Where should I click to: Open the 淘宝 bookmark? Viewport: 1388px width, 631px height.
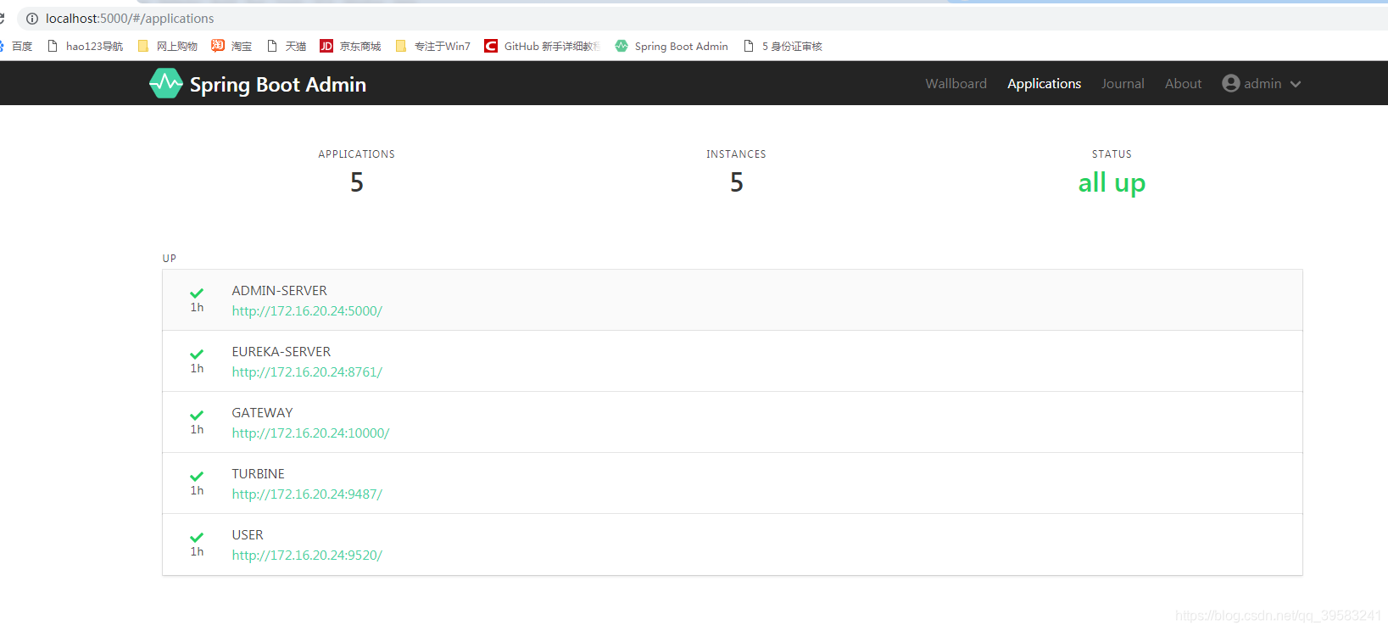[x=231, y=46]
